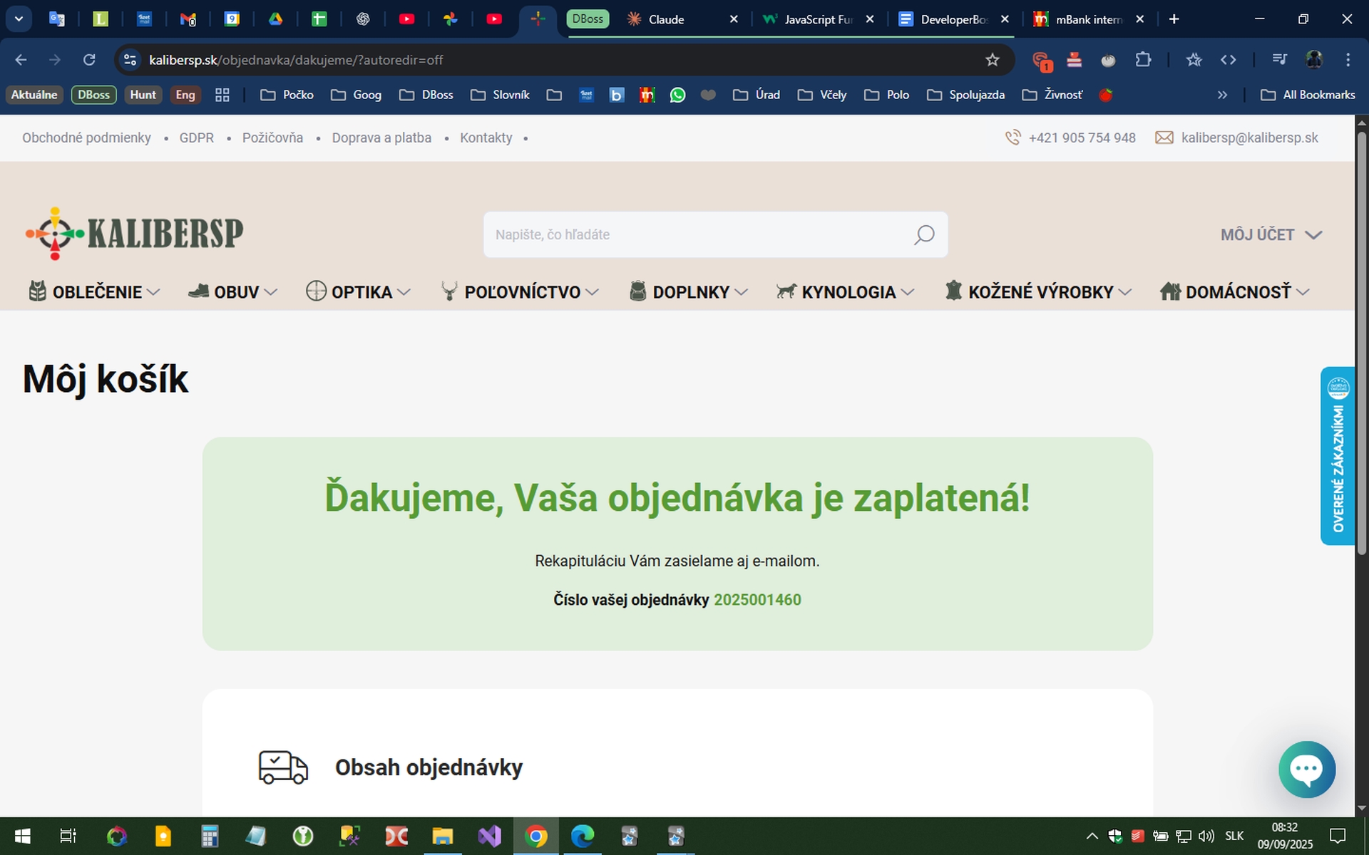Switch to the Claude tab
Screen dimensions: 1369x855
(x=666, y=19)
